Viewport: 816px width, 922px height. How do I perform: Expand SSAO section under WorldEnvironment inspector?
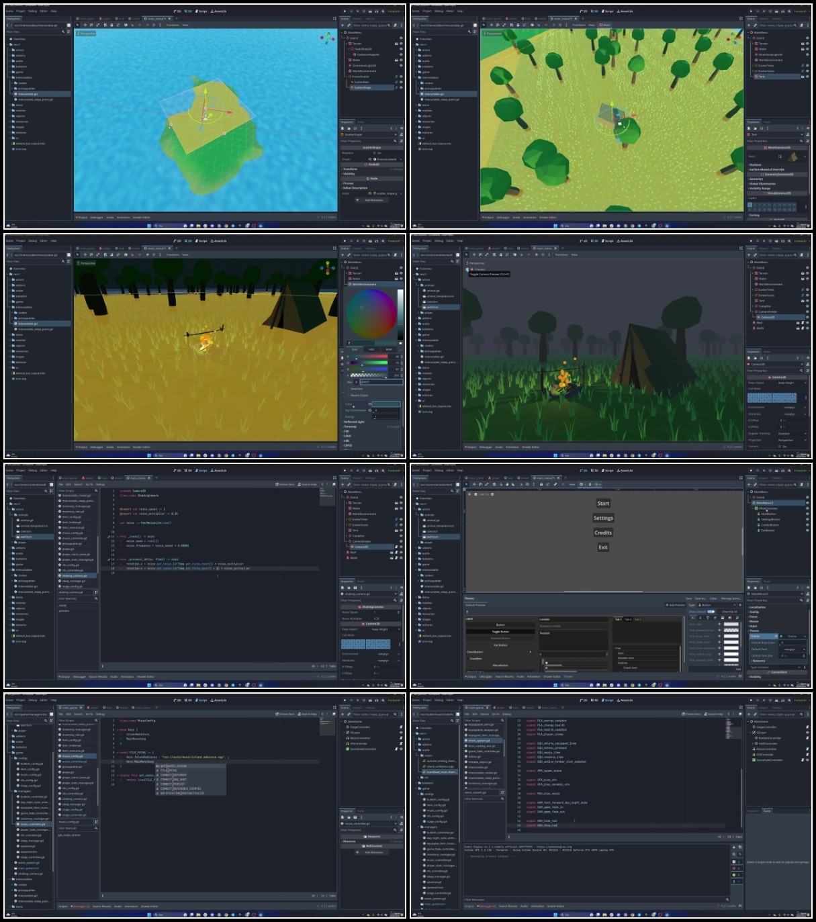[x=347, y=436]
